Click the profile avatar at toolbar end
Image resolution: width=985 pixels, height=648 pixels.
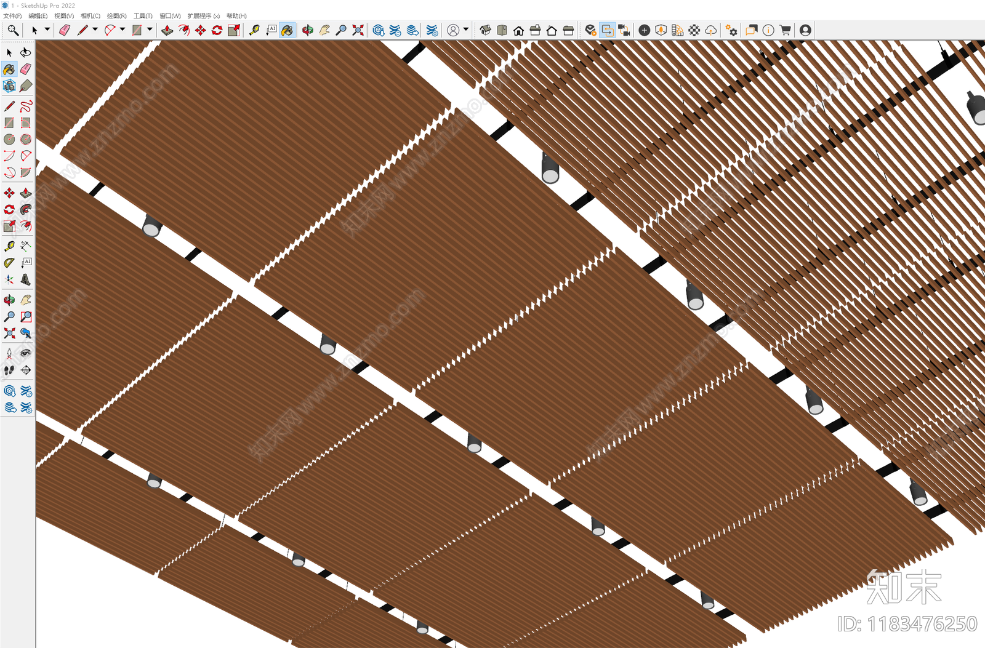806,30
